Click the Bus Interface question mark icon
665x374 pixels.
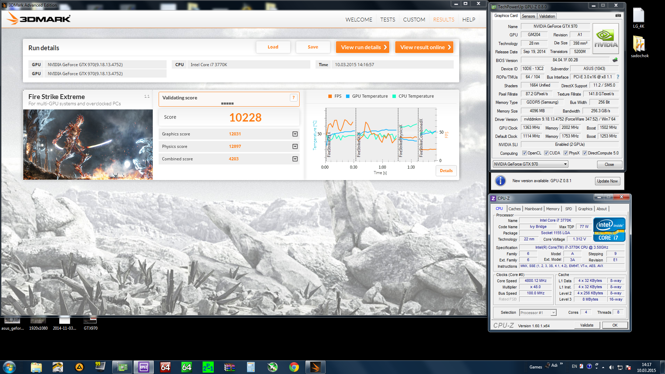[618, 77]
